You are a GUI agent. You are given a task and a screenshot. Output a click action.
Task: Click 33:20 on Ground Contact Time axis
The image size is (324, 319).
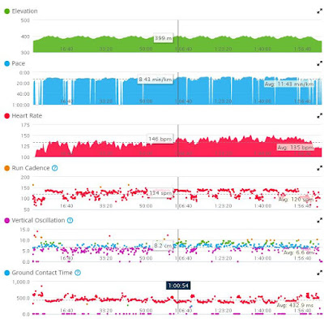[x=106, y=310]
